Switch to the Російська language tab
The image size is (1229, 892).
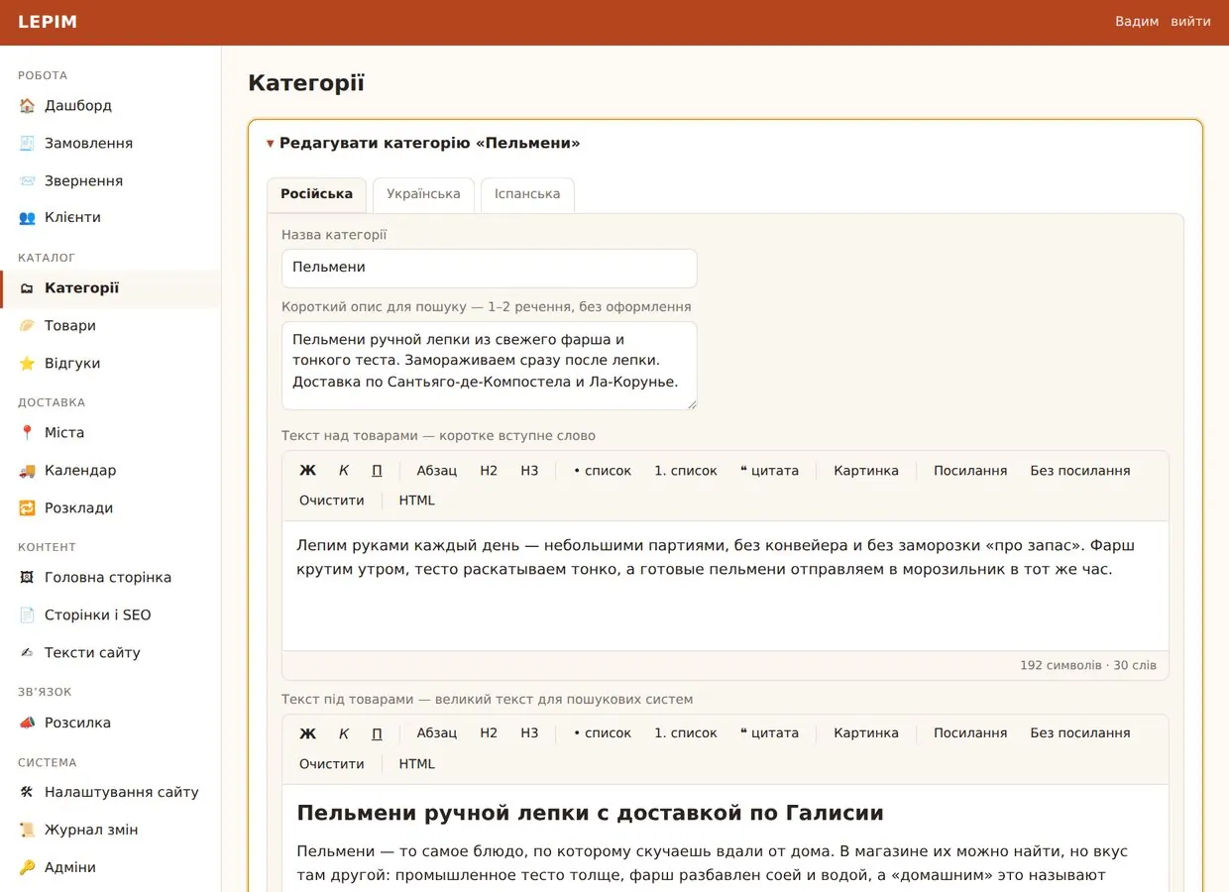tap(316, 194)
